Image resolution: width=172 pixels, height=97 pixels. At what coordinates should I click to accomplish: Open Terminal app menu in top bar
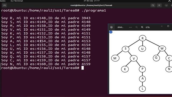tap(17, 1)
